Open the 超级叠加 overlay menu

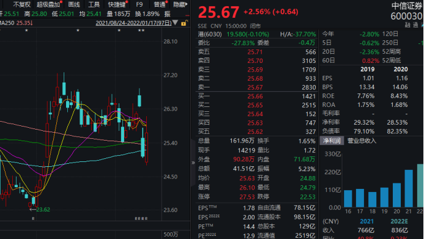49,4
